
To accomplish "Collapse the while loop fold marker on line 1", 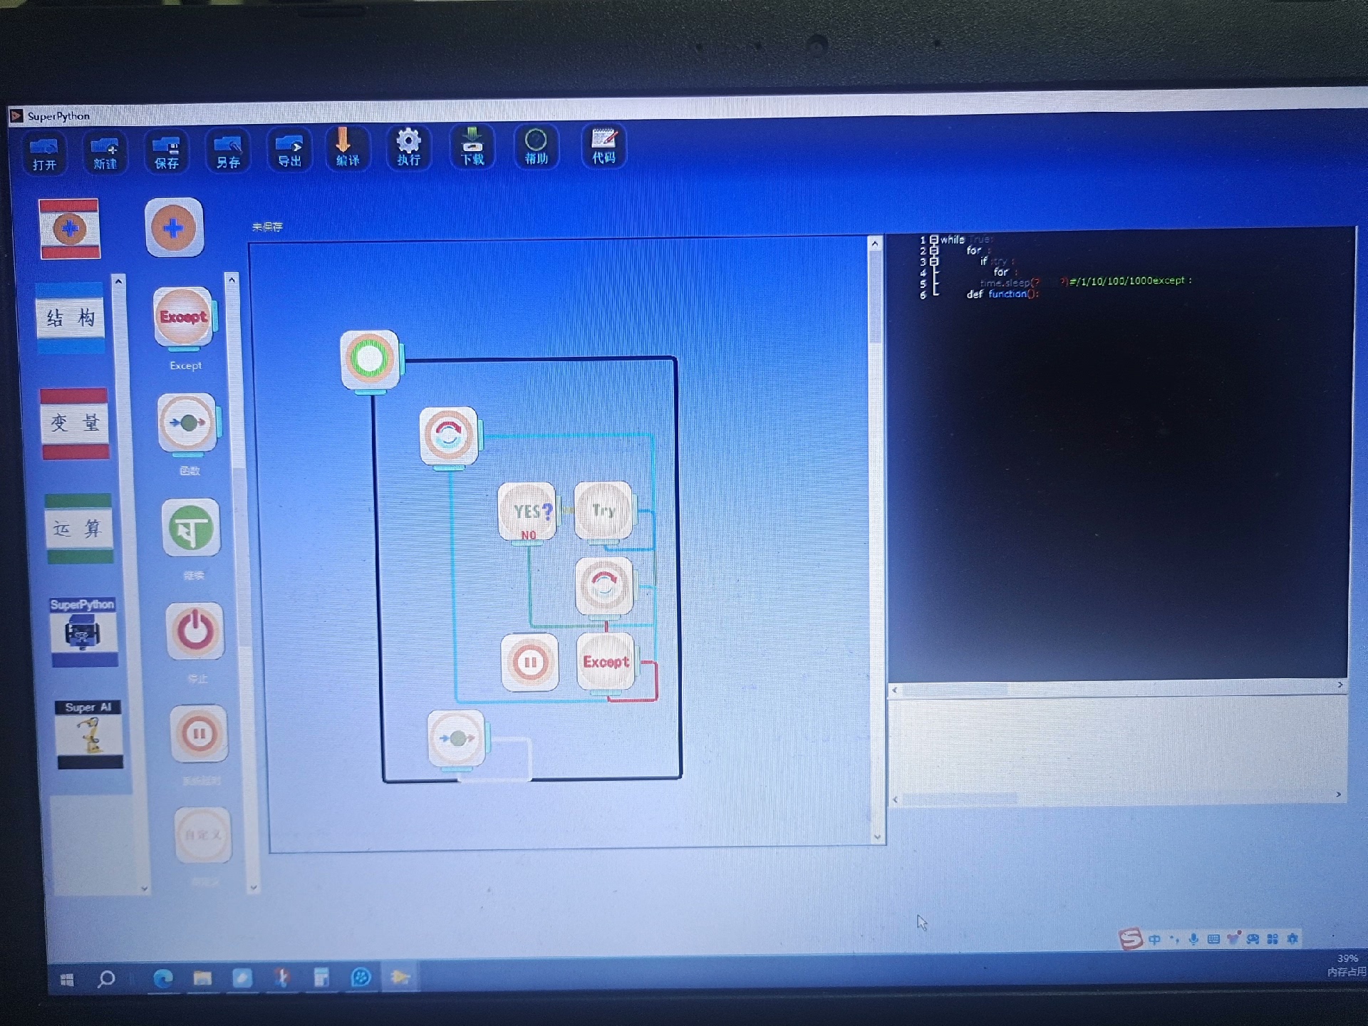I will (x=934, y=240).
